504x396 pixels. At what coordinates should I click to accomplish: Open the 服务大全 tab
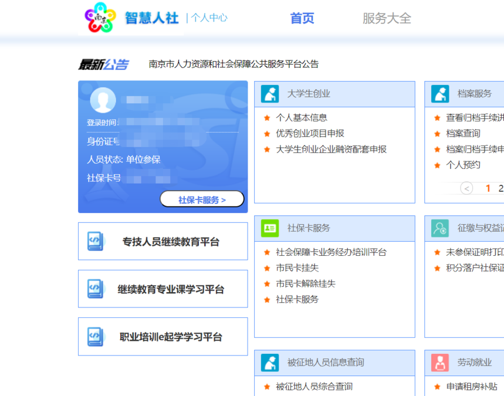[x=387, y=18]
